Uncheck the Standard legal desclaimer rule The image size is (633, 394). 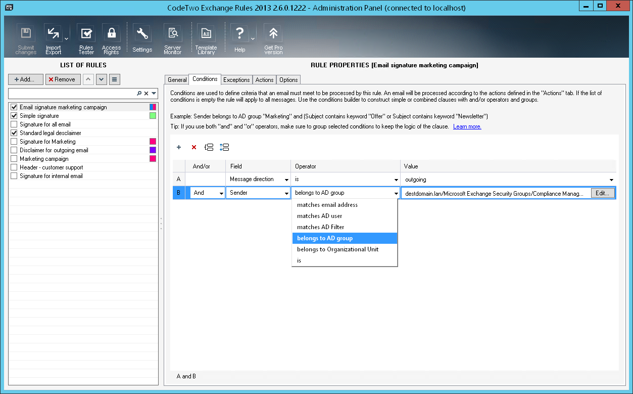(x=14, y=133)
